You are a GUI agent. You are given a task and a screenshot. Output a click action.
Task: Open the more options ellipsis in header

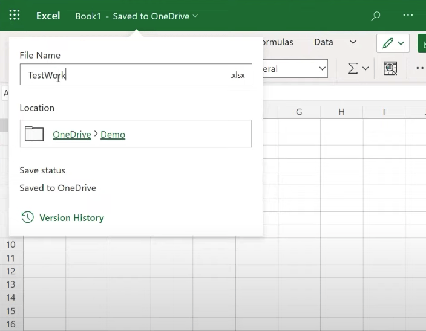pos(408,16)
